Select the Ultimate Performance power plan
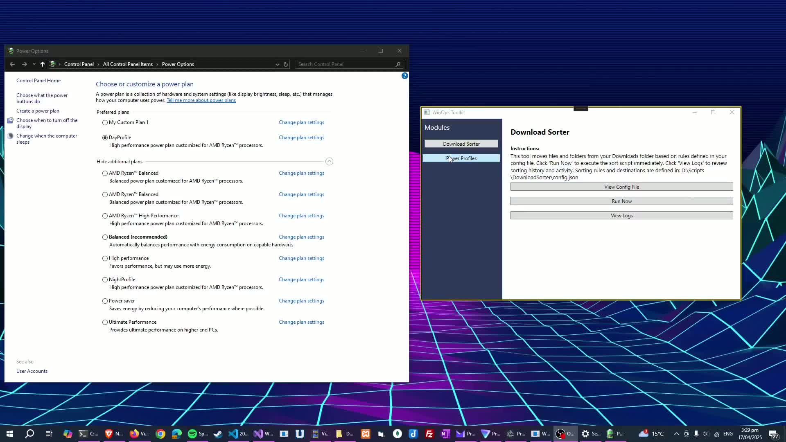Viewport: 786px width, 442px height. tap(105, 322)
